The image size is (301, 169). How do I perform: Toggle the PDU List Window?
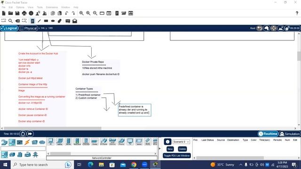(177, 155)
